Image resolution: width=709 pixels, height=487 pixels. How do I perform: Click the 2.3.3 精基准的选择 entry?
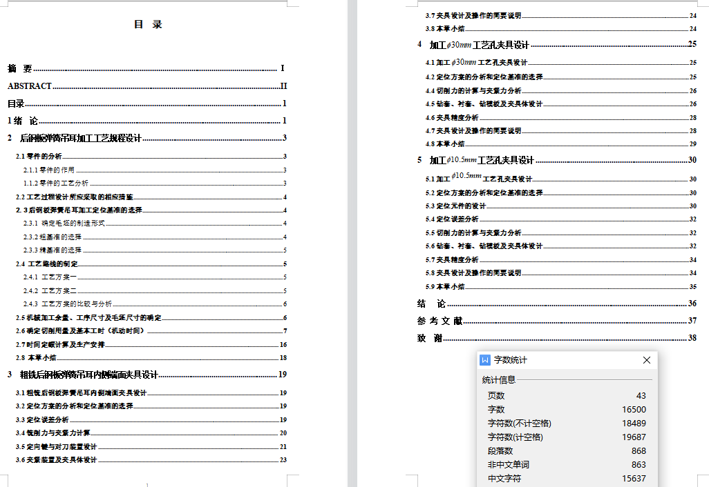(x=155, y=250)
